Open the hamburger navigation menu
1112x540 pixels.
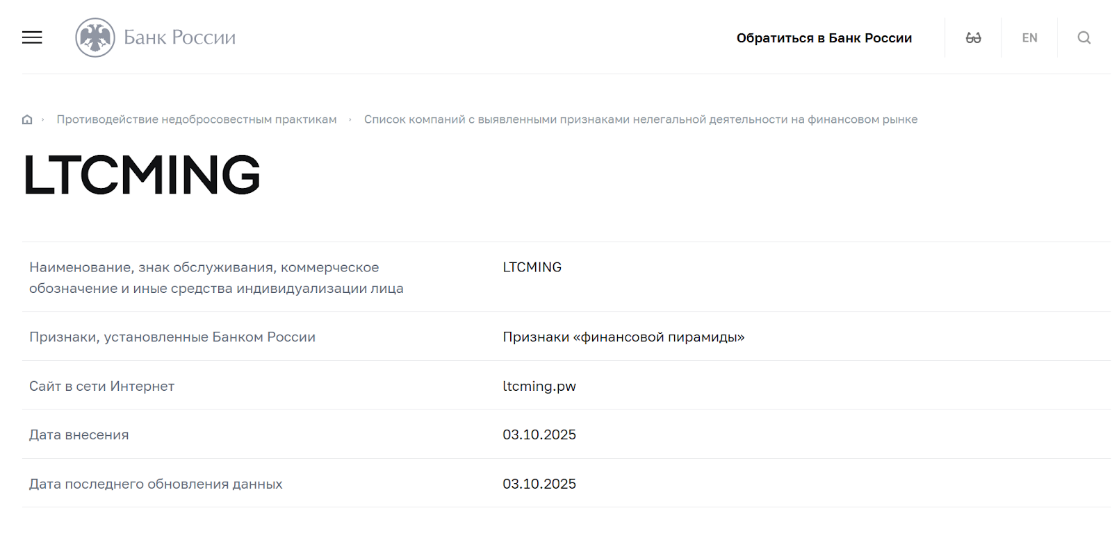pyautogui.click(x=32, y=37)
